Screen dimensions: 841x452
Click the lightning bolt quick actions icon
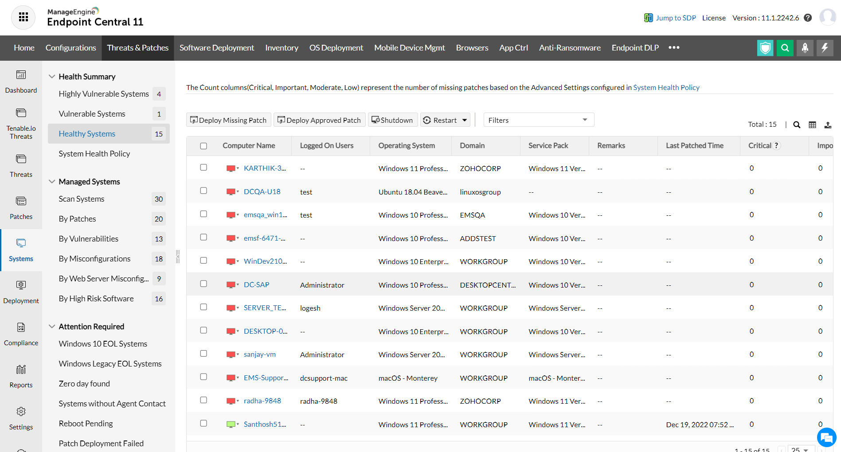click(825, 48)
